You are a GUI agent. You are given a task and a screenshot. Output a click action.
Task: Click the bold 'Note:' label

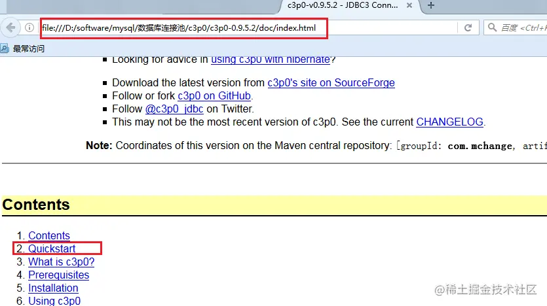(99, 146)
